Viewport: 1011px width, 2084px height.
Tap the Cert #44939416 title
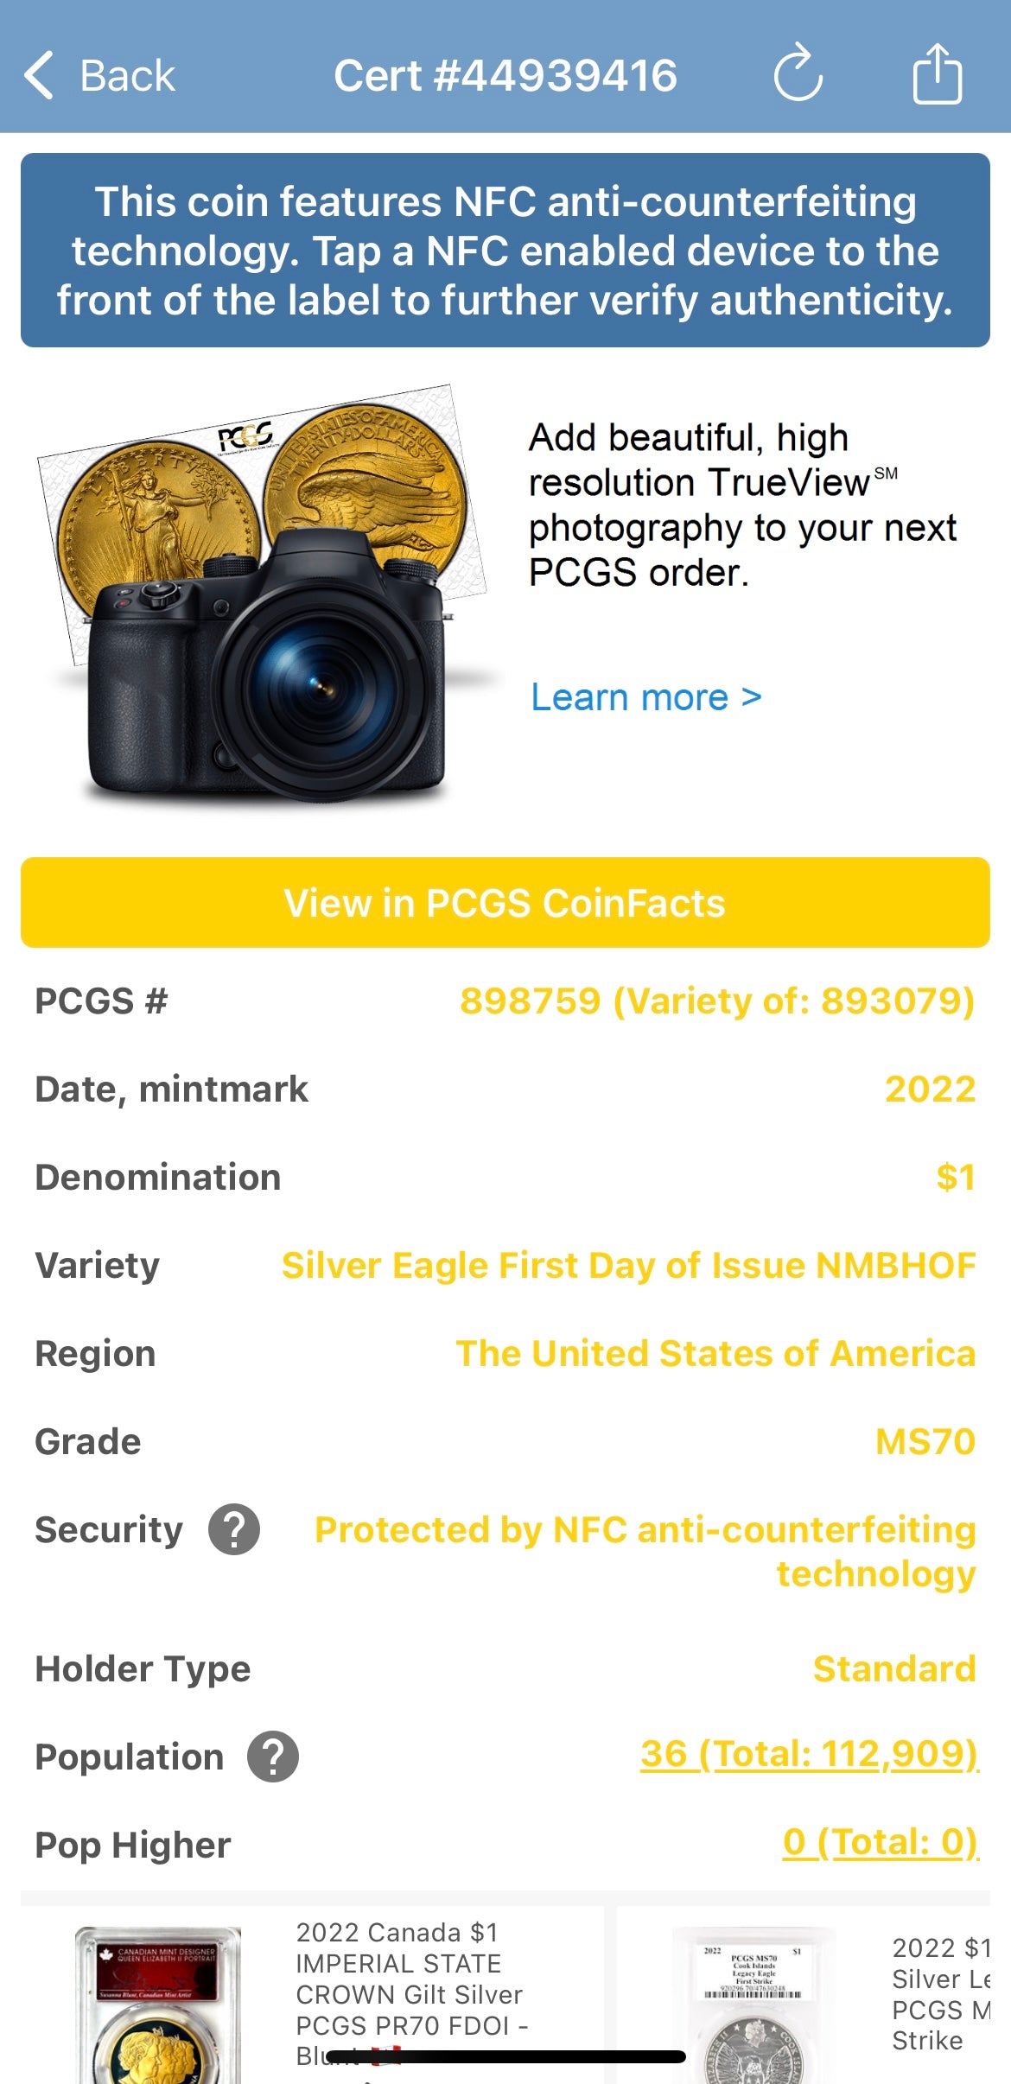505,76
